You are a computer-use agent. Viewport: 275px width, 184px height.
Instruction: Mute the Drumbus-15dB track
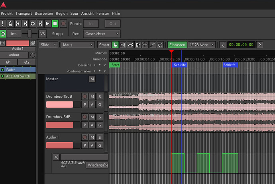pos(92,97)
